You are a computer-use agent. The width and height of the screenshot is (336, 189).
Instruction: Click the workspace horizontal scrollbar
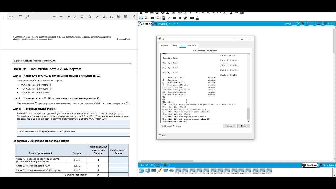click(x=167, y=161)
